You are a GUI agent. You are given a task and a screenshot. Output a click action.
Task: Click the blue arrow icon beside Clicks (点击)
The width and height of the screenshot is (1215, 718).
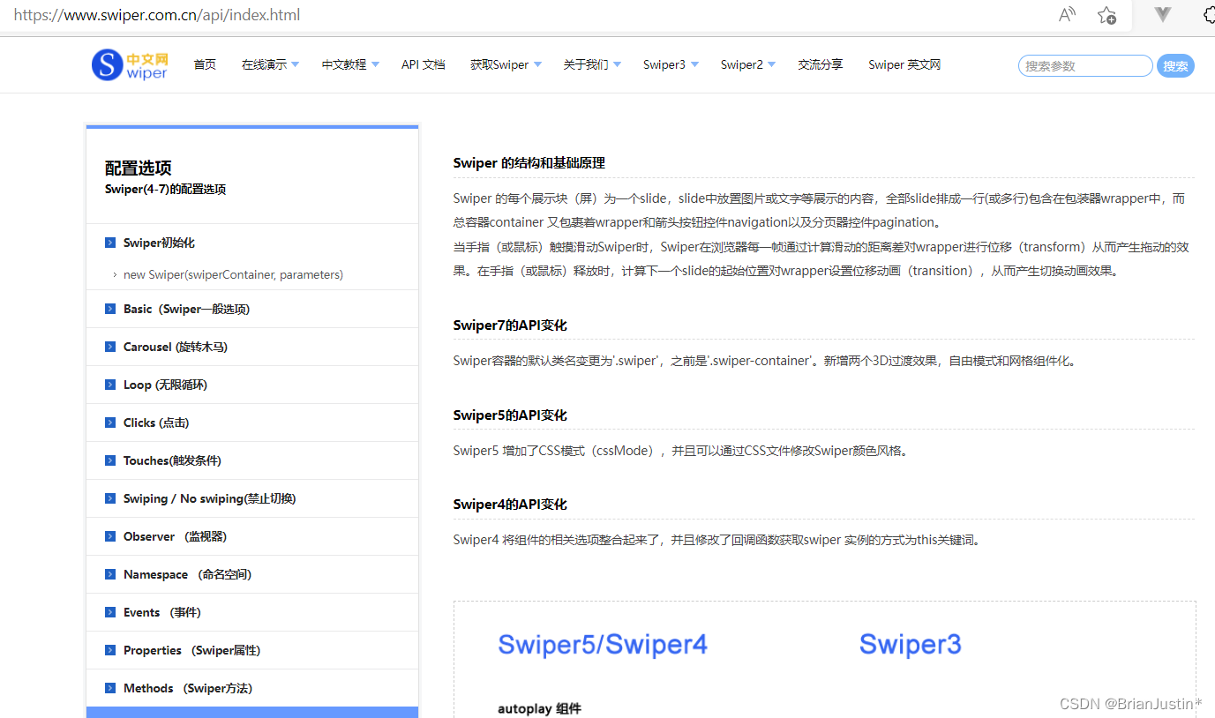[109, 422]
